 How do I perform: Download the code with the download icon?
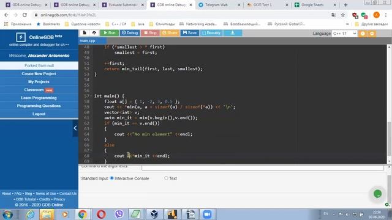233,33
